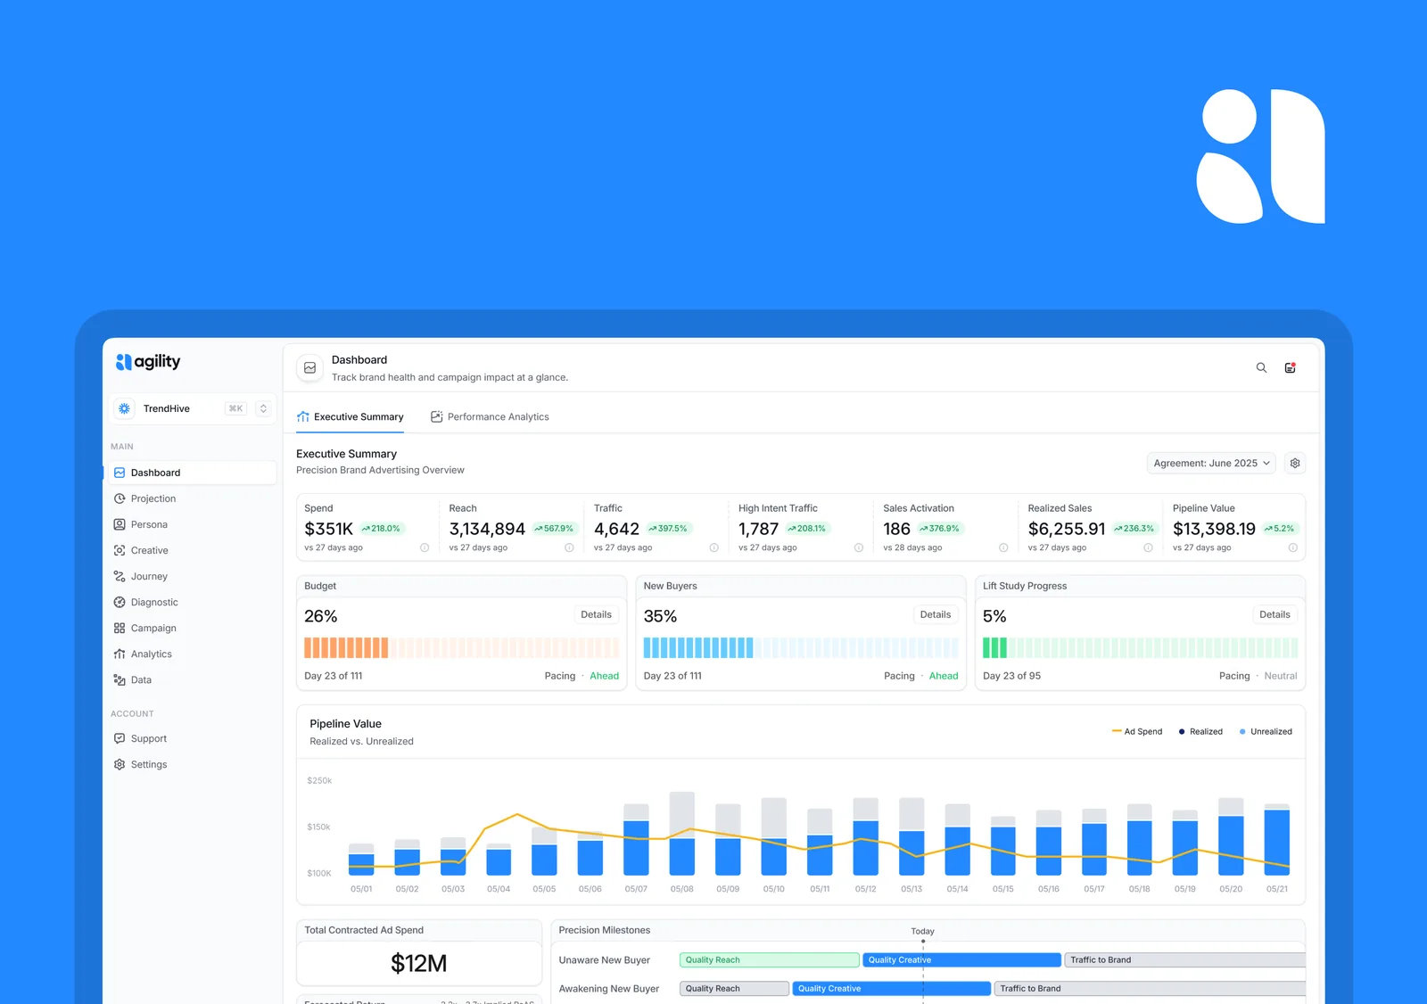Screen dimensions: 1427x1004
Task: Expand the Agreement: June 2025 dropdown
Action: pyautogui.click(x=1211, y=463)
